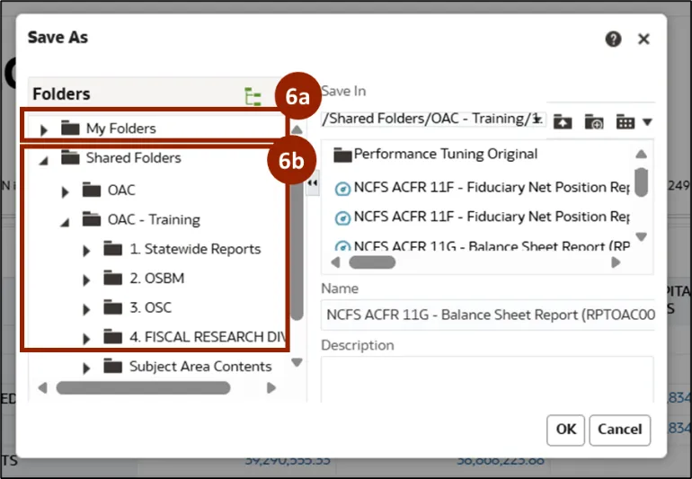Close the Save As dialog
Screen dimensions: 692x479
point(643,39)
